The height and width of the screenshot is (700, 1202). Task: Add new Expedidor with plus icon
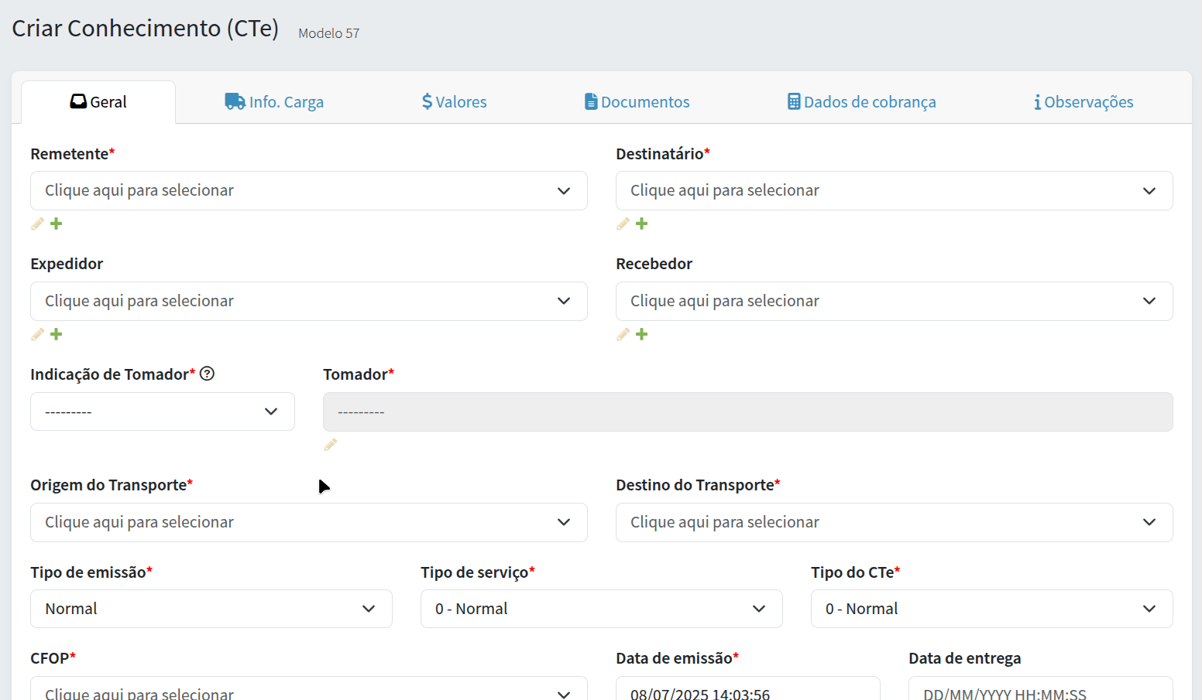point(57,335)
